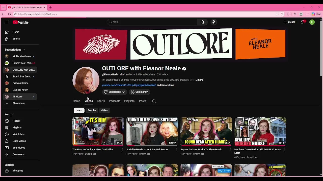The width and height of the screenshot is (323, 181).
Task: Sort videos by Popular
Action: (92, 110)
